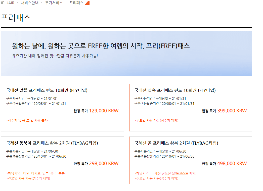
Task: Click 쿠폰적용탑승기간 line in 실속 프리패스 card
Action: 164,104
